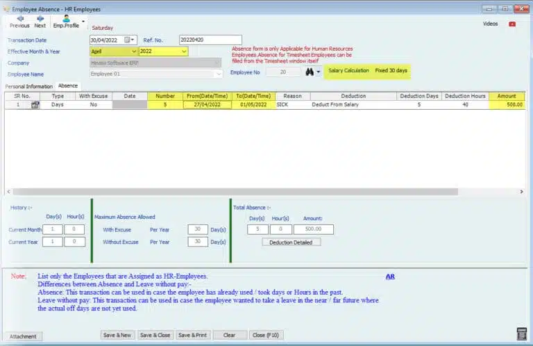
Task: Select the 01/05/2022 To date cell
Action: [253, 105]
